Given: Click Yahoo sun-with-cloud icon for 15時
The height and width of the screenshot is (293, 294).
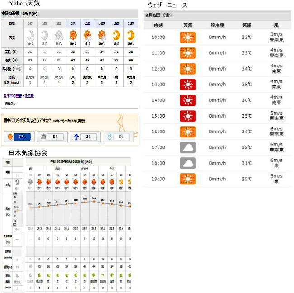Looking at the screenshot, I should pyautogui.click(x=102, y=35).
